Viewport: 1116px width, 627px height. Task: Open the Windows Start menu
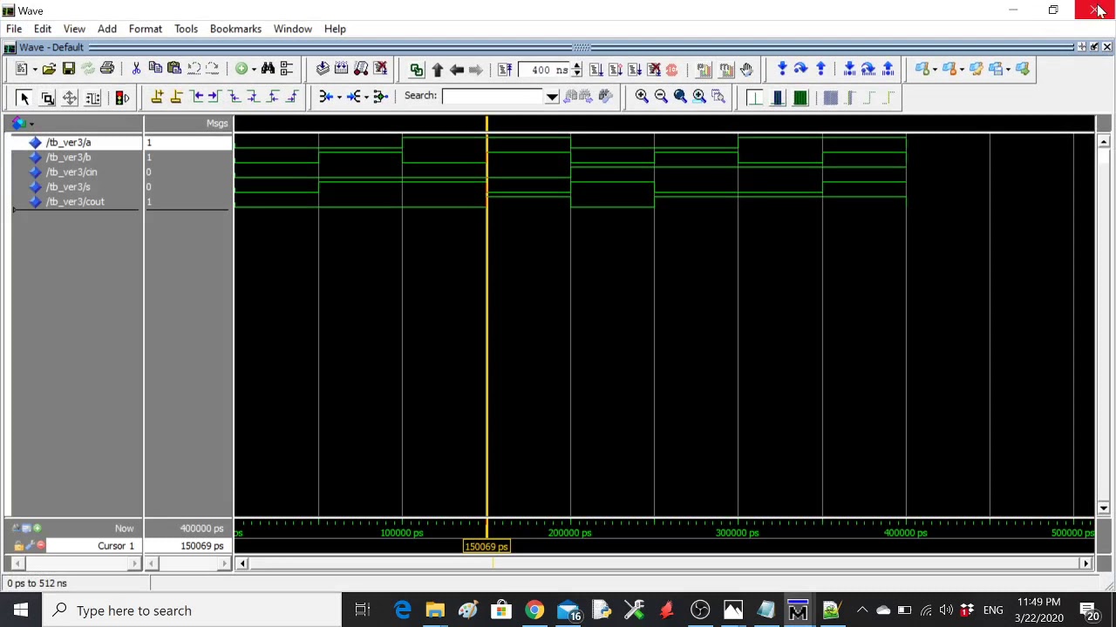21,610
